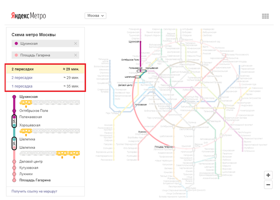Click Кутузовская station label on map

click(141, 105)
